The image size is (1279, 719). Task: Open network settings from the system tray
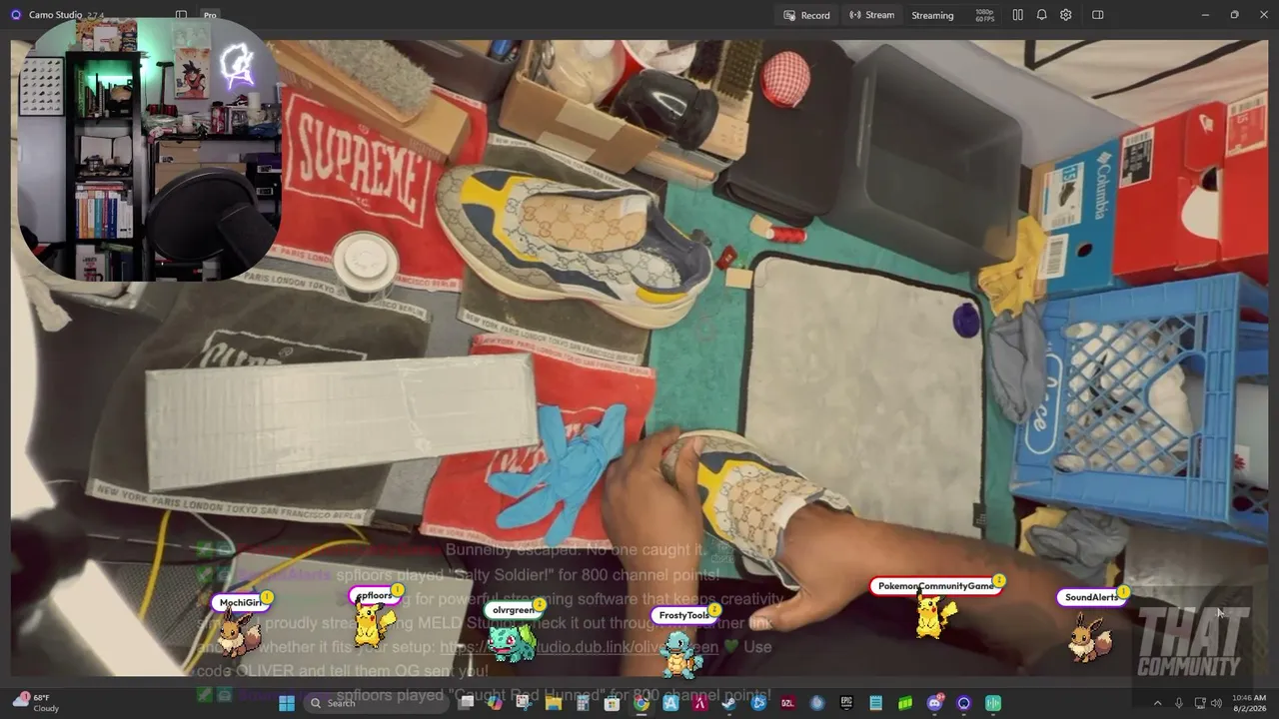[1200, 703]
